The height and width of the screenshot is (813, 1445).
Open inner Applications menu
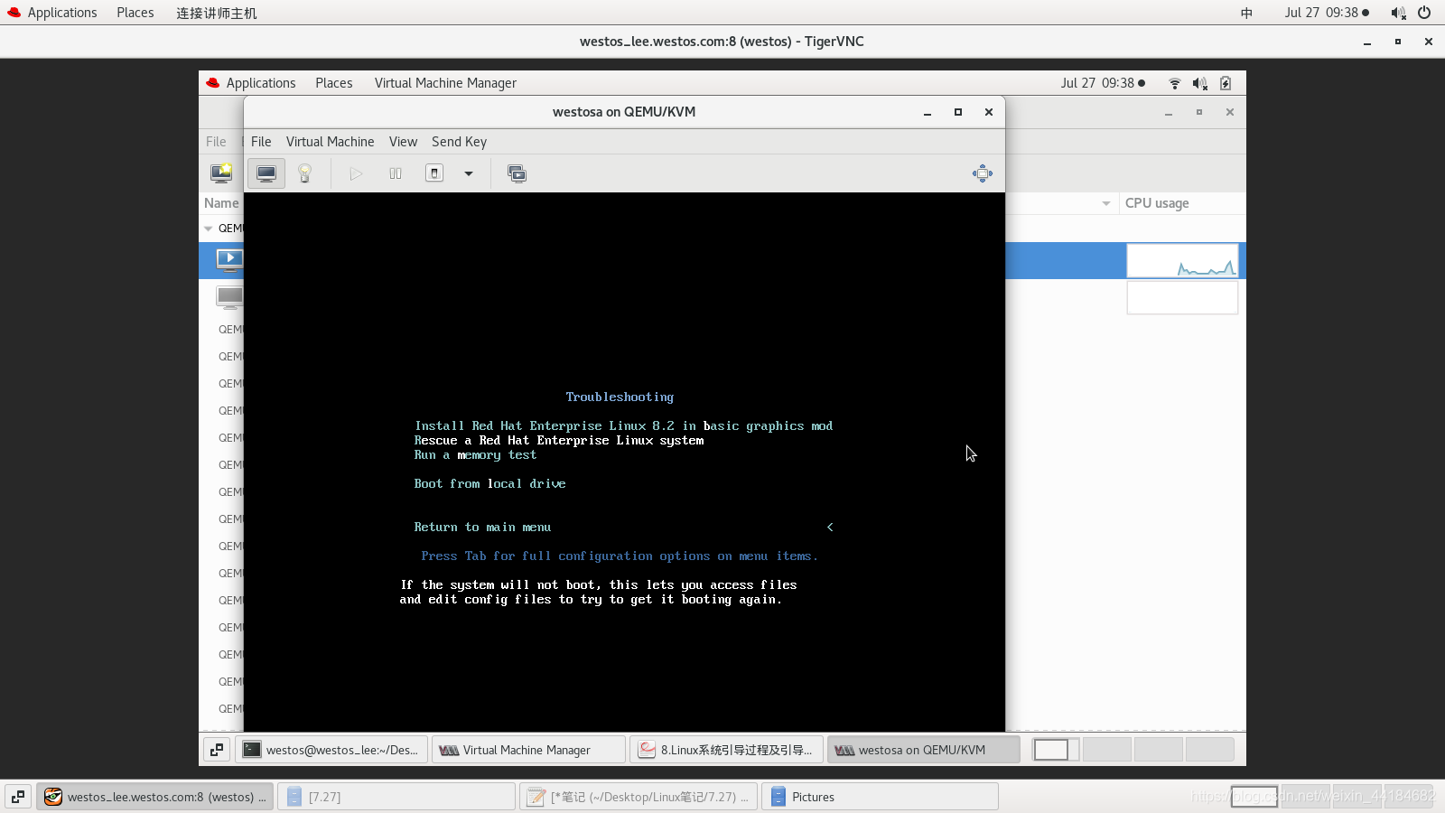pyautogui.click(x=251, y=83)
